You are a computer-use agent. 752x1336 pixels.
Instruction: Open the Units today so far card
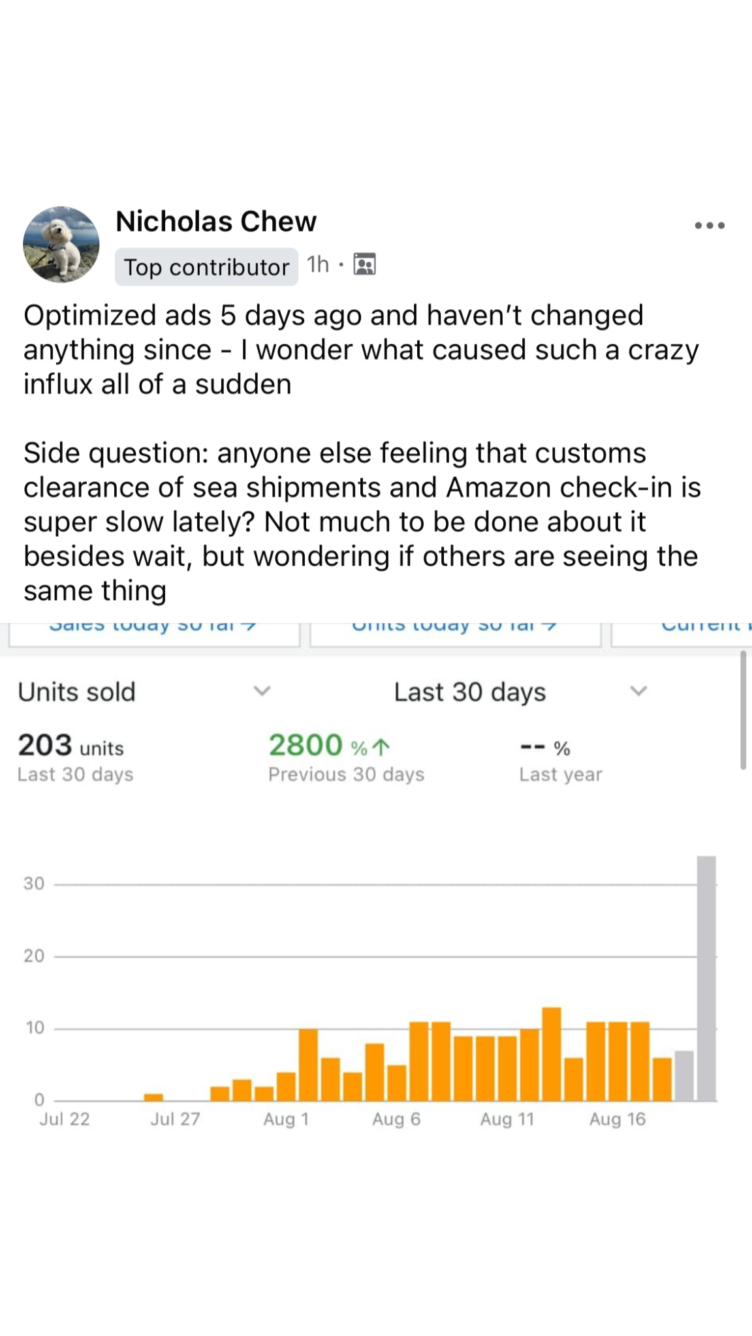[x=455, y=629]
